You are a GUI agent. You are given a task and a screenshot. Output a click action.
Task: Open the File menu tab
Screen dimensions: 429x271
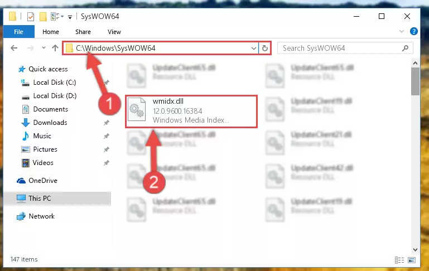pyautogui.click(x=18, y=32)
